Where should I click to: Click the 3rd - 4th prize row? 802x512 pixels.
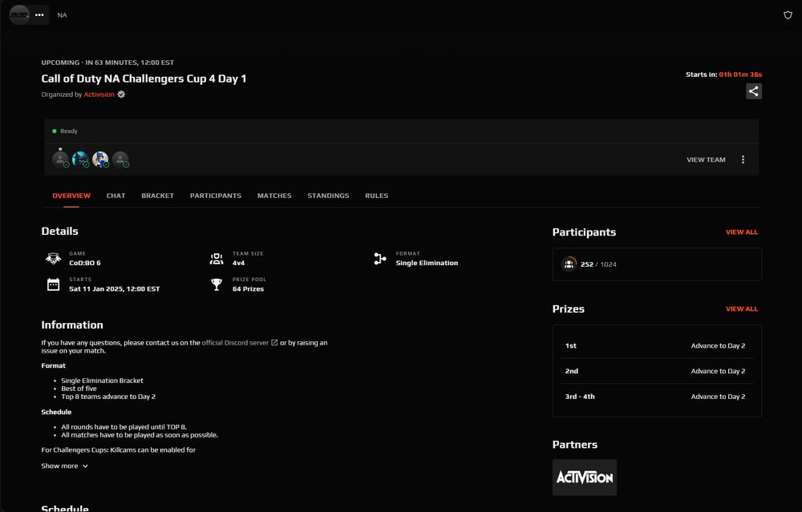tap(657, 397)
